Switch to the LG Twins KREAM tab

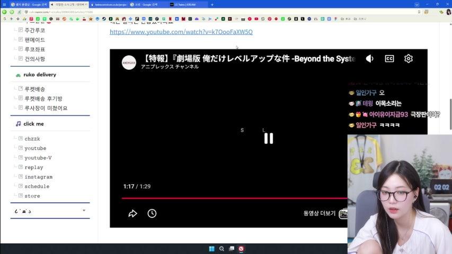coord(188,4)
